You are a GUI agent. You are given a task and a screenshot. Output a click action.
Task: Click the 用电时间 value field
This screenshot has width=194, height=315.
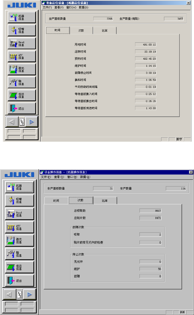pos(145,44)
